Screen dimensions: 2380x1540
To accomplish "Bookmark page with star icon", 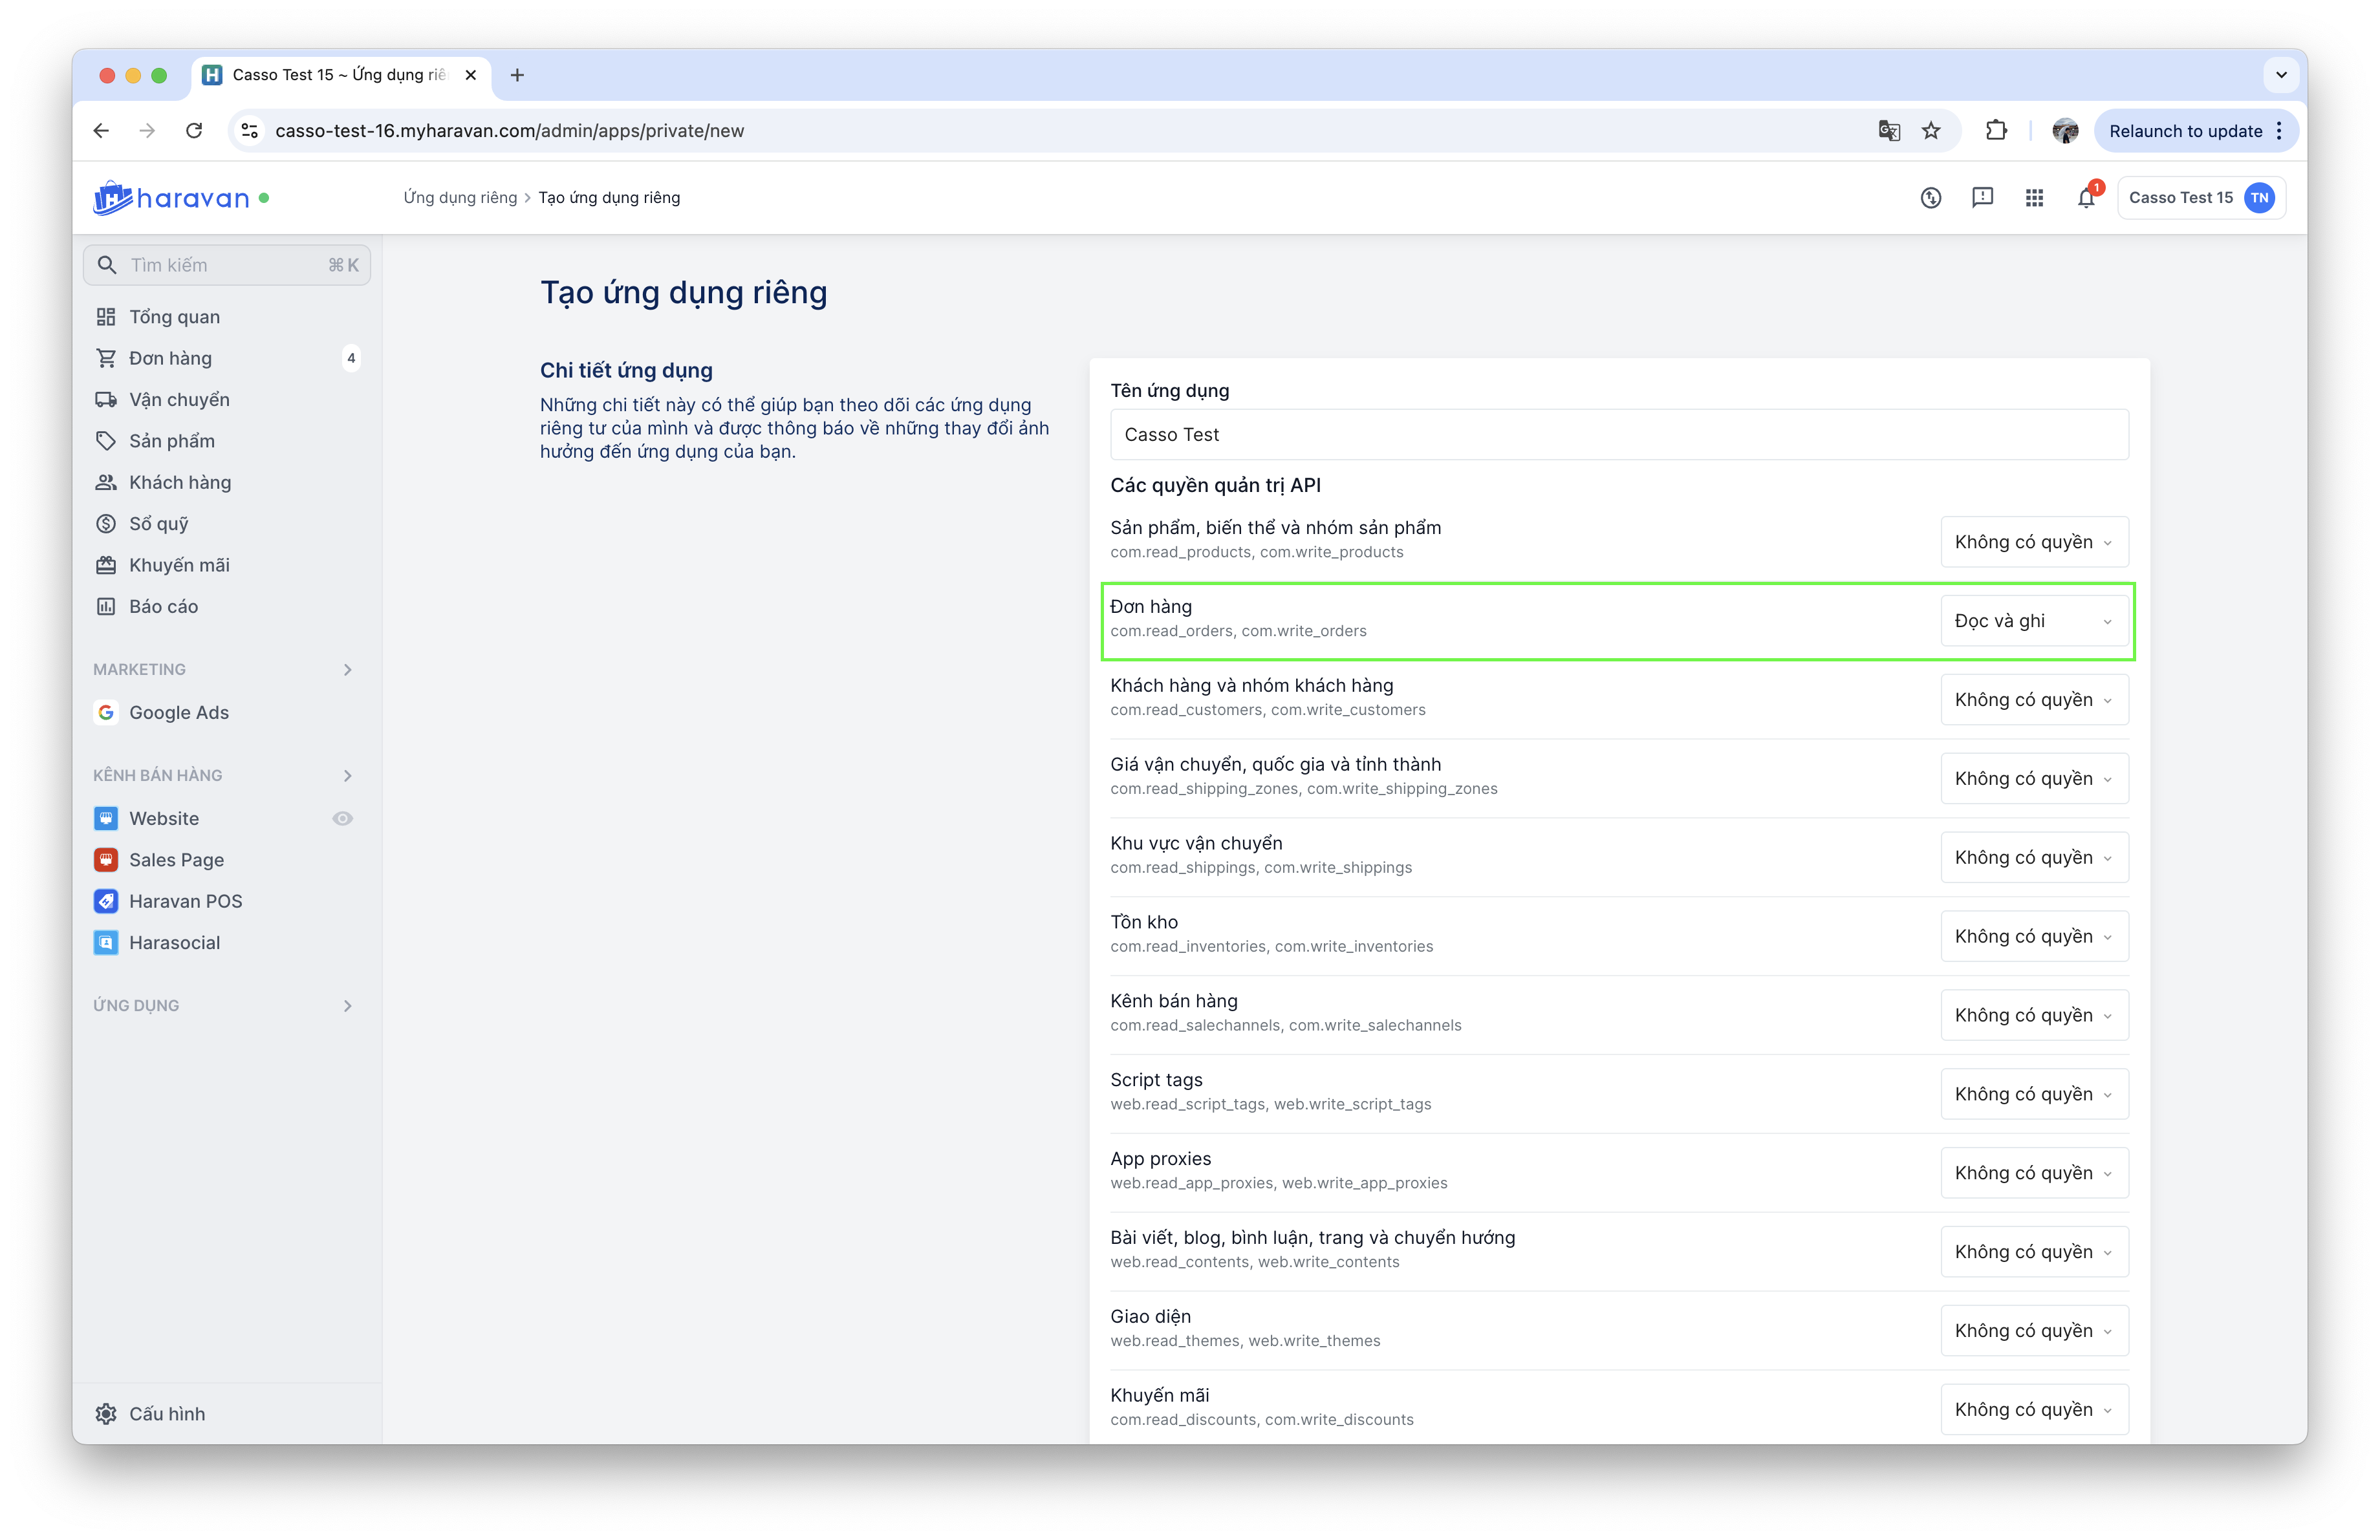I will point(1931,131).
